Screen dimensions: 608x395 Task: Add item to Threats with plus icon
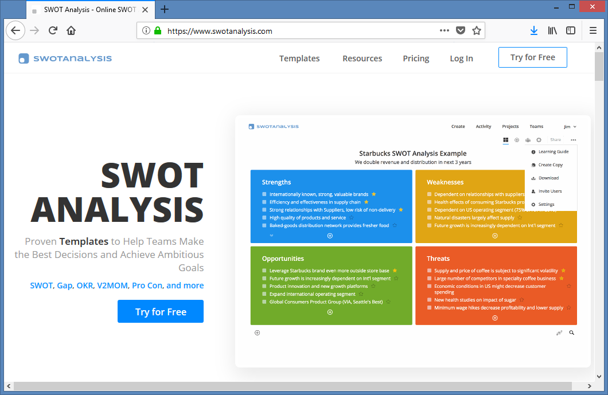(x=495, y=318)
